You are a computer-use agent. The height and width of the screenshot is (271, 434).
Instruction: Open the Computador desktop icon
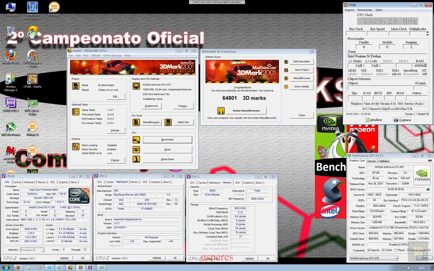point(11,9)
